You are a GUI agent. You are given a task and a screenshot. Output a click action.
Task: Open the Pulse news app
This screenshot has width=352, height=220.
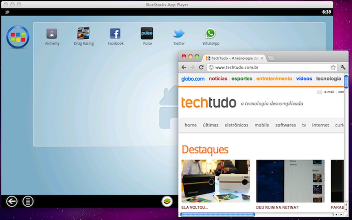pos(147,34)
